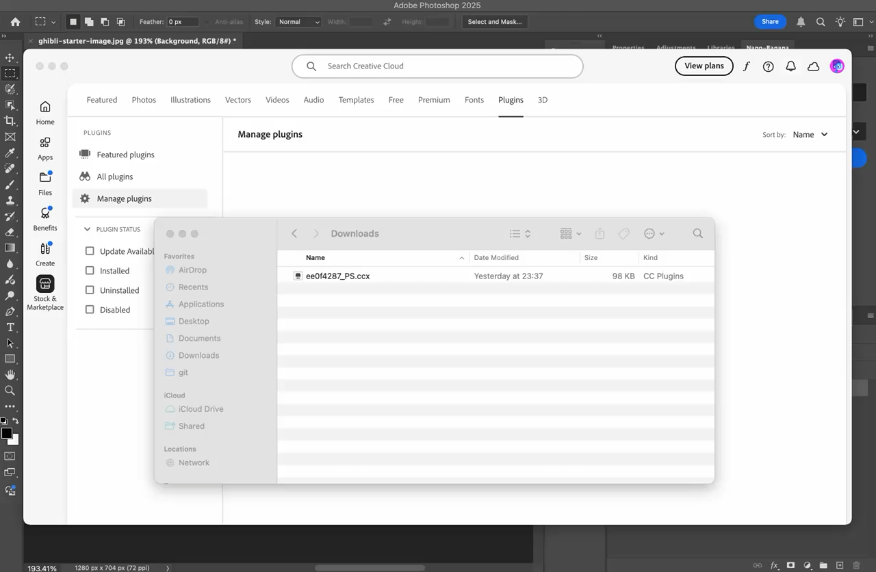The width and height of the screenshot is (876, 572).
Task: Choose the Add to selection mode
Action: [x=89, y=22]
